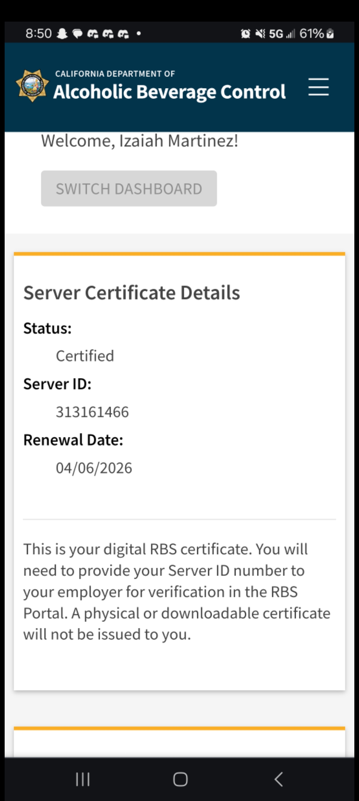Image resolution: width=359 pixels, height=801 pixels.
Task: Tap the Snapchat notification icon in status bar
Action: [x=62, y=34]
